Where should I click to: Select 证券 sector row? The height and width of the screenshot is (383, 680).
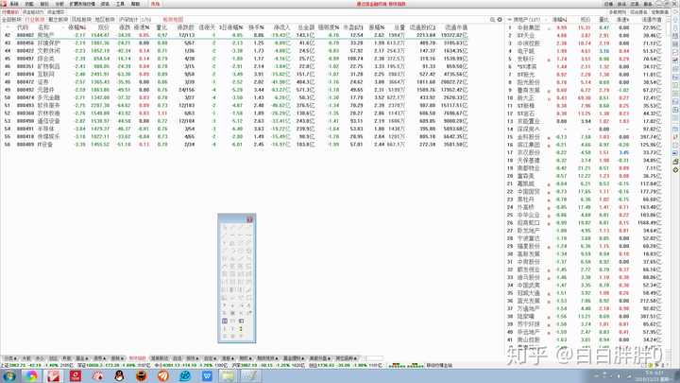[x=234, y=82]
